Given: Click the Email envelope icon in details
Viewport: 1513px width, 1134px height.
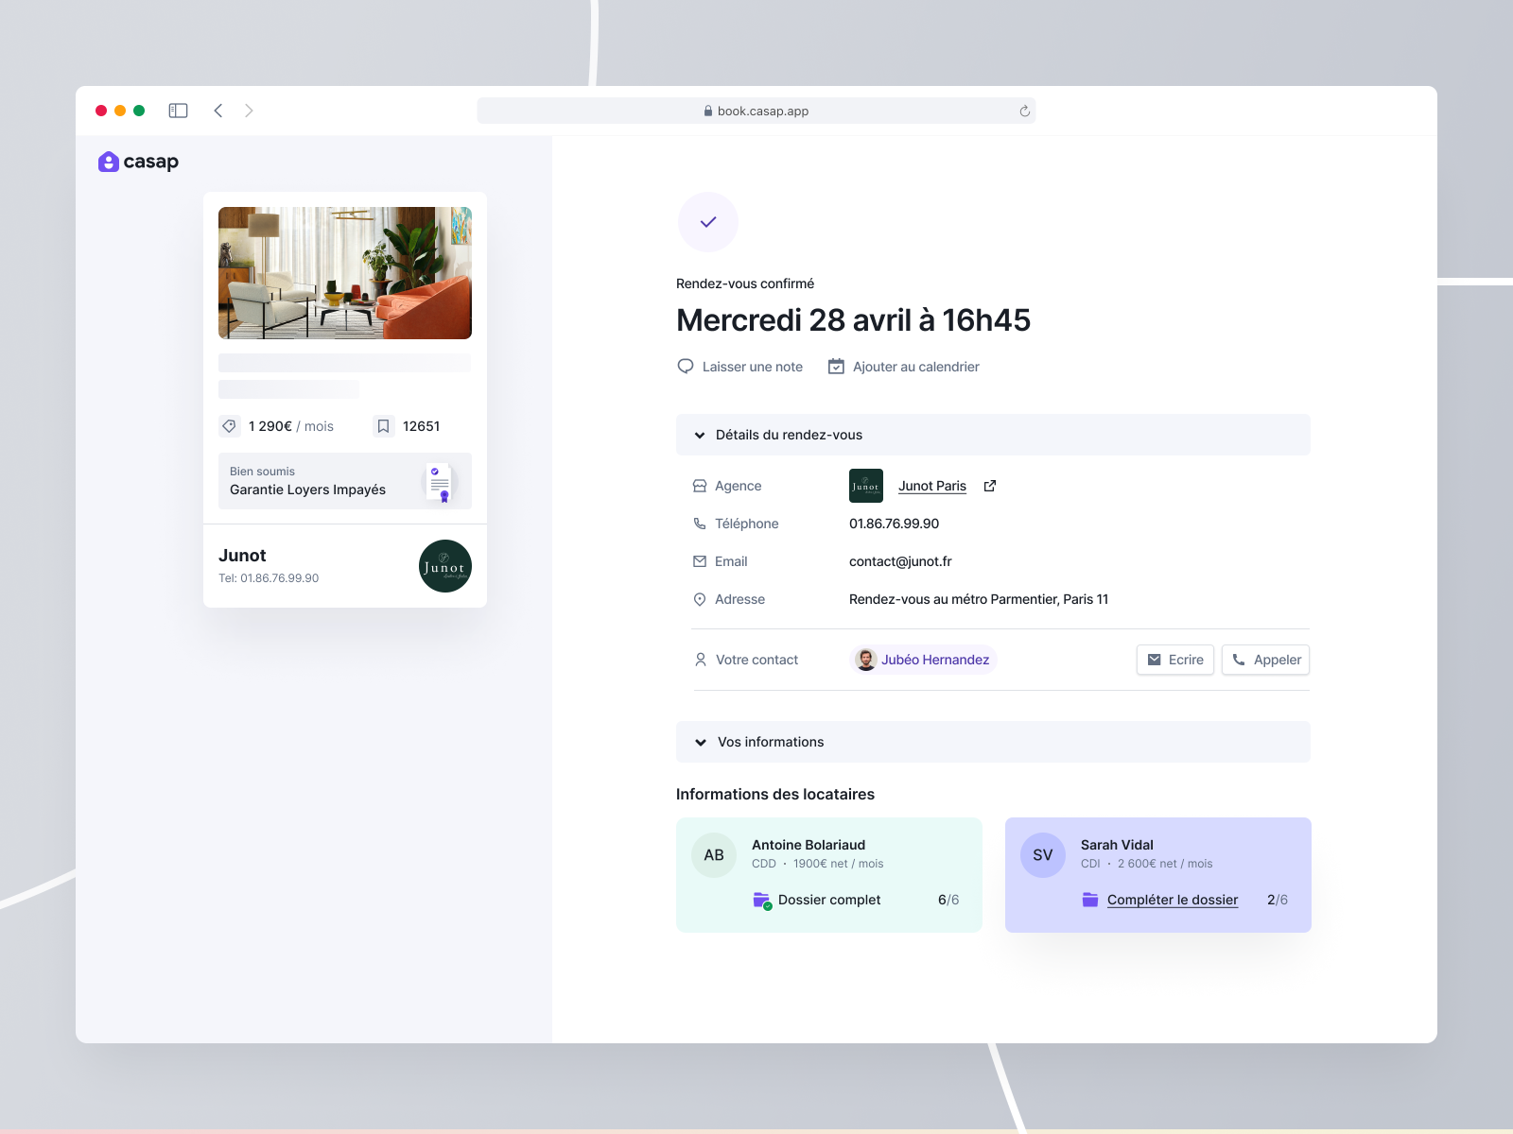Looking at the screenshot, I should pyautogui.click(x=700, y=561).
